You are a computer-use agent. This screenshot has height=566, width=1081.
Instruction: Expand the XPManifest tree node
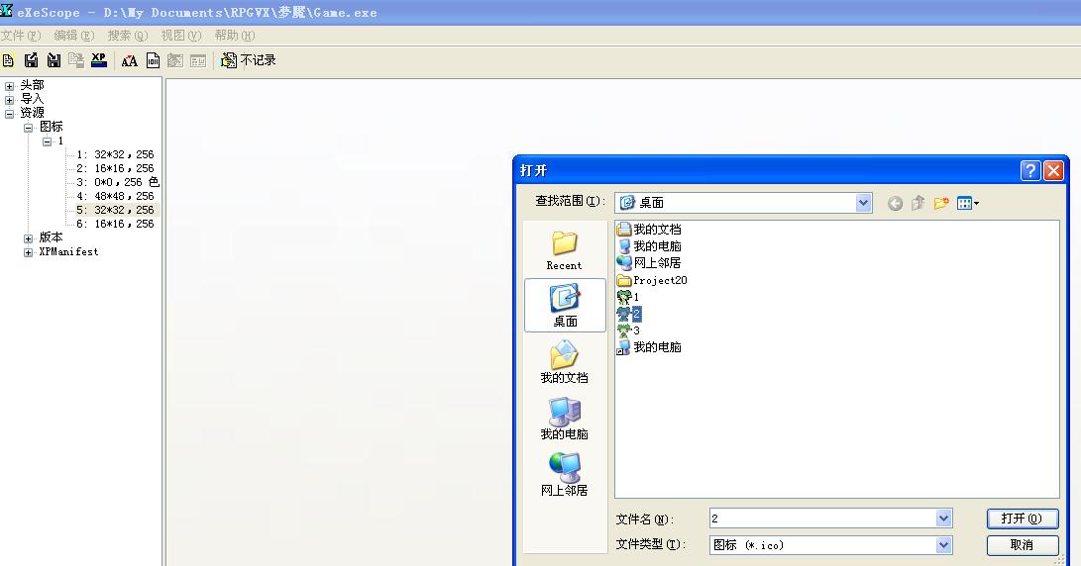pyautogui.click(x=29, y=252)
